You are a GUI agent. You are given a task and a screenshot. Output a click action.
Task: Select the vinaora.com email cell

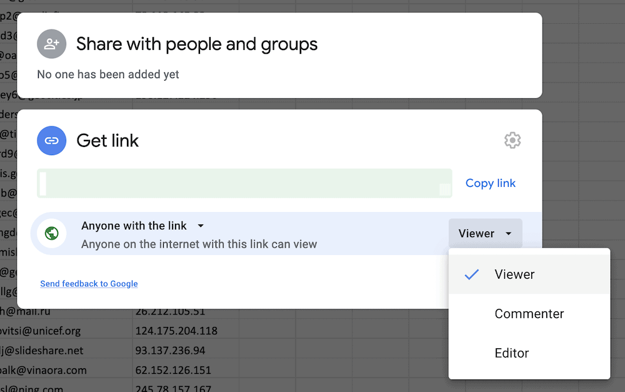click(66, 370)
